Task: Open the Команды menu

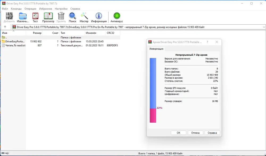Action: coord(16,9)
